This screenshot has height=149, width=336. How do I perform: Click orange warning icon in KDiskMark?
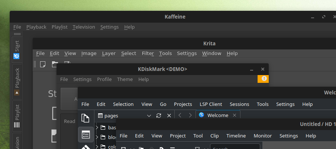[263, 79]
